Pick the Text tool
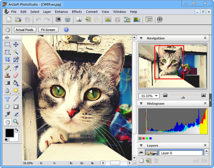 (7, 99)
